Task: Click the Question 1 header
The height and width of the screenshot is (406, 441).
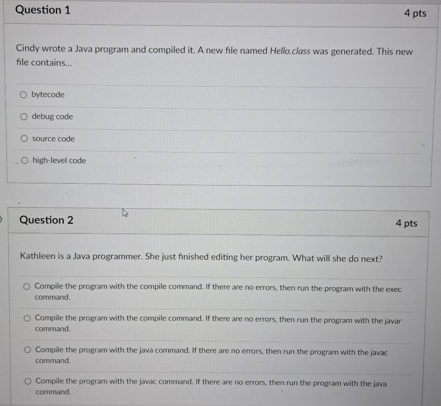Action: click(x=43, y=10)
